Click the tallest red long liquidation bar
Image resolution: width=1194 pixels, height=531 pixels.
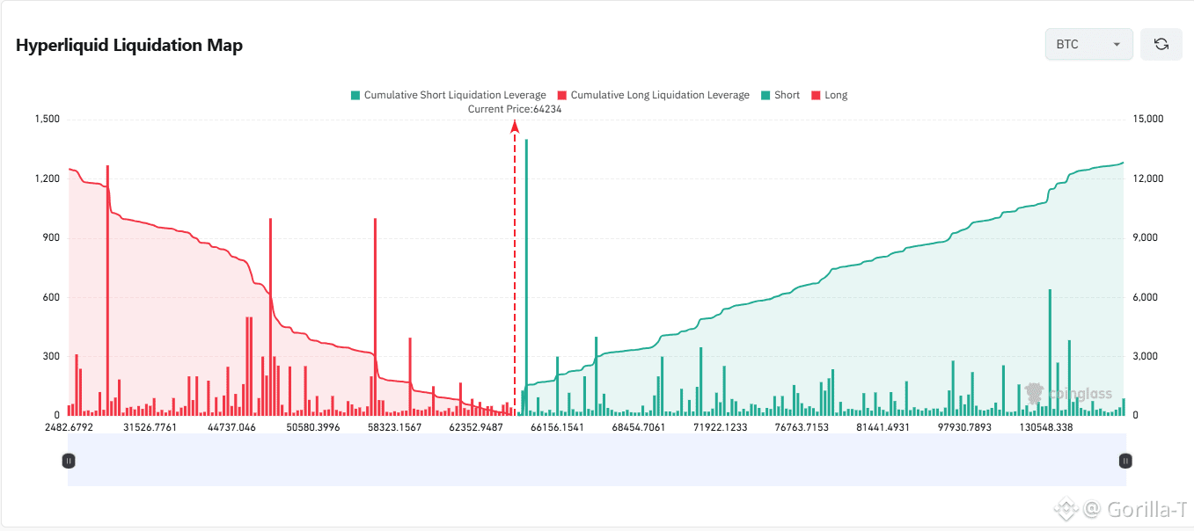(107, 290)
